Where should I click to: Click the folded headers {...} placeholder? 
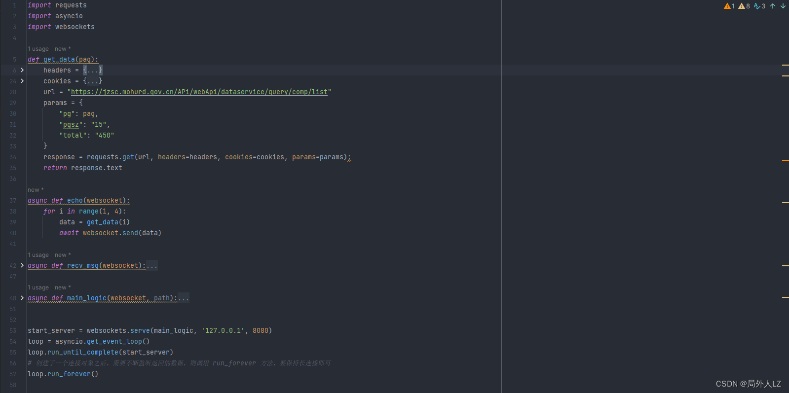pyautogui.click(x=93, y=70)
